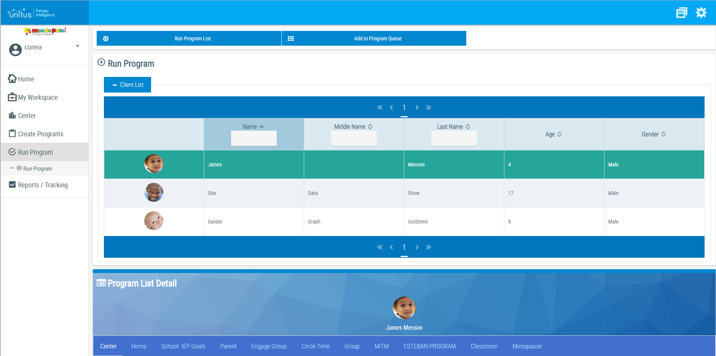
Task: Click the Add to Program Queue button
Action: click(373, 38)
